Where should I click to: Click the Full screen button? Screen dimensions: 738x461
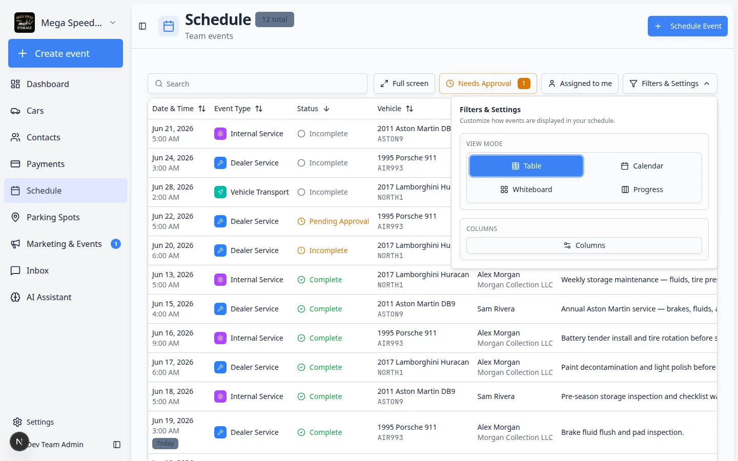click(x=404, y=83)
